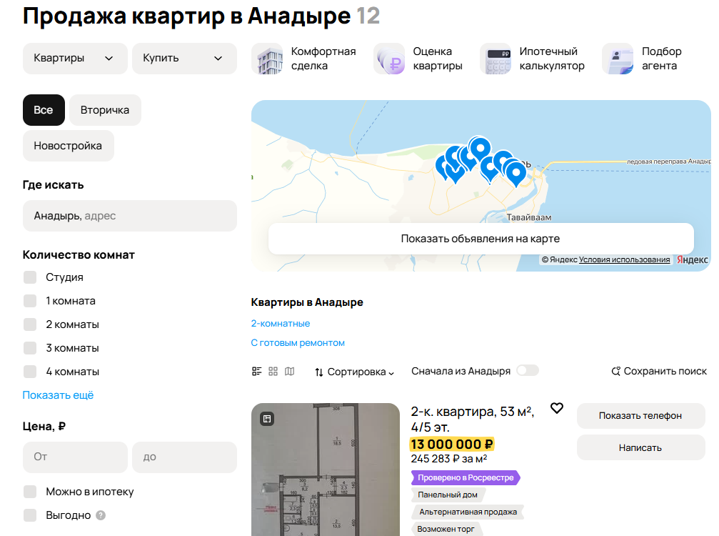Open the Сортировка dropdown
This screenshot has height=536, width=719.
click(x=354, y=372)
